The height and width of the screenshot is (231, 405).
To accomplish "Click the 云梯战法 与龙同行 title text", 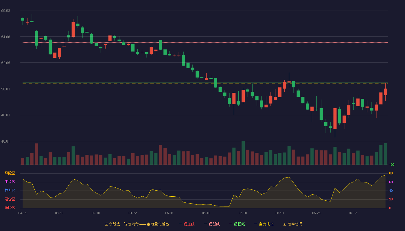I will 122,224.
